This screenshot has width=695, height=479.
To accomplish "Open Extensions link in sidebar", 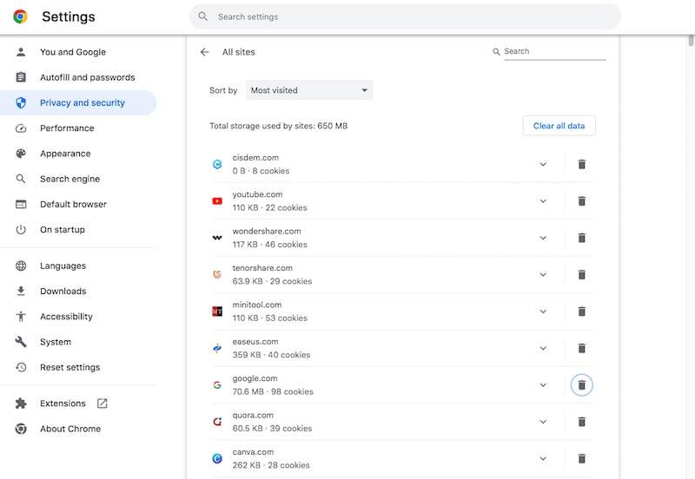I will tap(78, 404).
